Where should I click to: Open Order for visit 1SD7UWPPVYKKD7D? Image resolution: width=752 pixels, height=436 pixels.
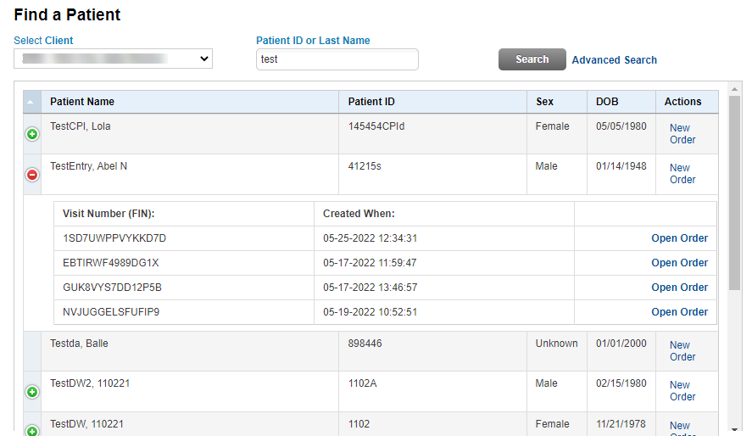pos(679,238)
